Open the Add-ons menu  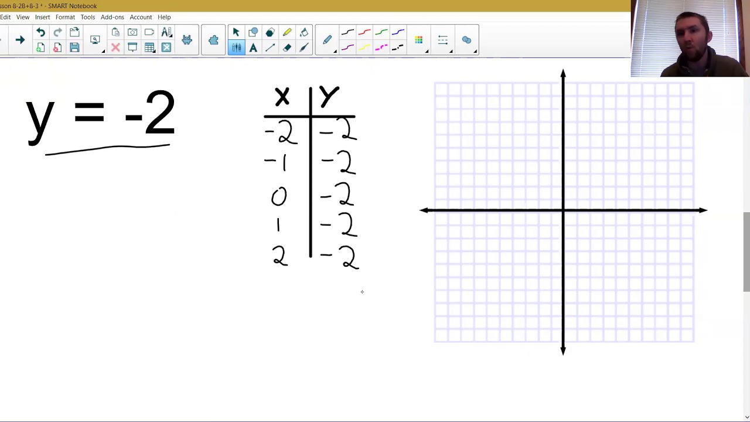tap(112, 17)
